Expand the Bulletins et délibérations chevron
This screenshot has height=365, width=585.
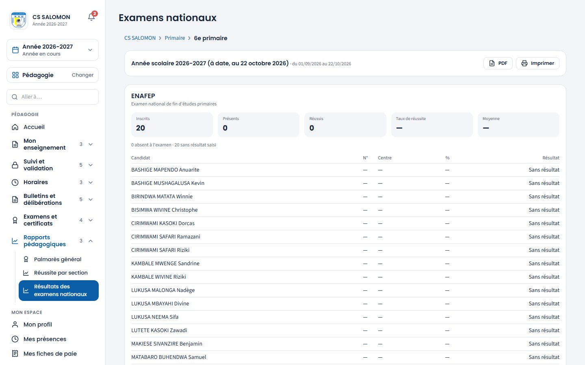pos(91,200)
